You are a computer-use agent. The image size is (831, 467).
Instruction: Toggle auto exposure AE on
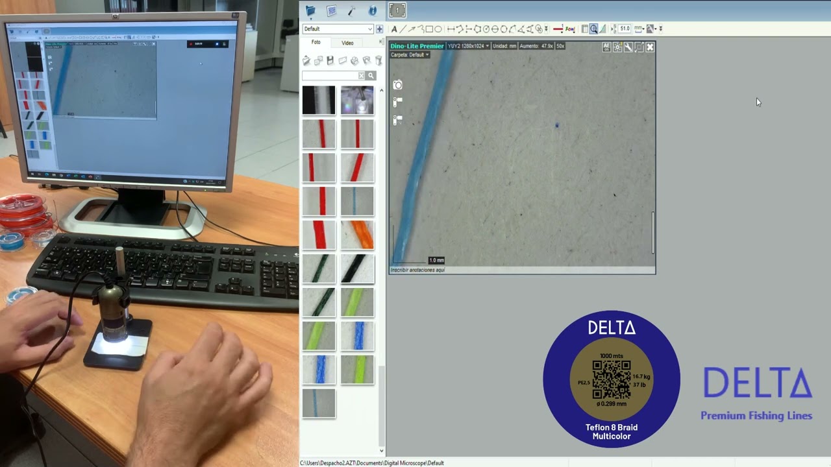click(606, 47)
